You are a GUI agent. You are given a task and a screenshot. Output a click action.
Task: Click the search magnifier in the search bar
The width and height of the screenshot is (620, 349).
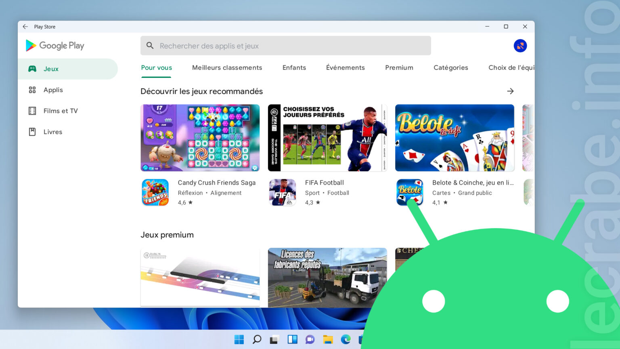150,46
